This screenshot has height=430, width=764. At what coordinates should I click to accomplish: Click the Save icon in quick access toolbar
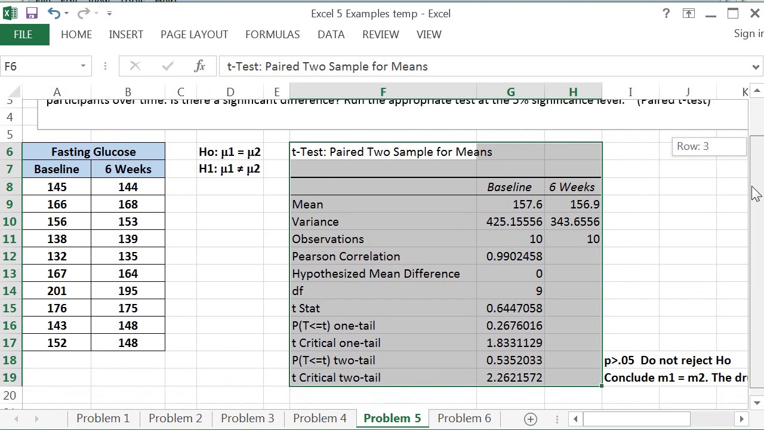pyautogui.click(x=32, y=13)
